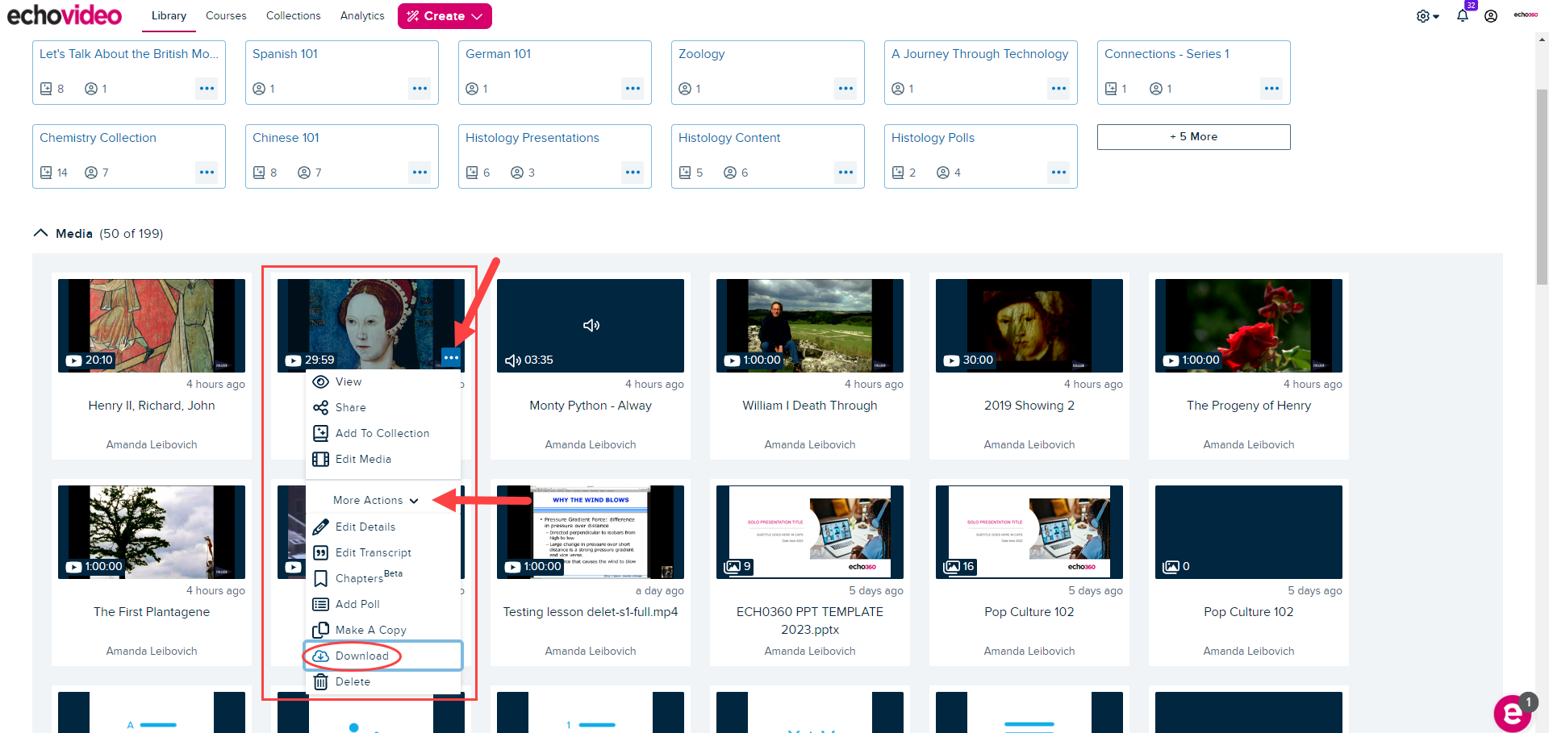Open the notifications bell icon
This screenshot has width=1549, height=733.
[x=1463, y=15]
